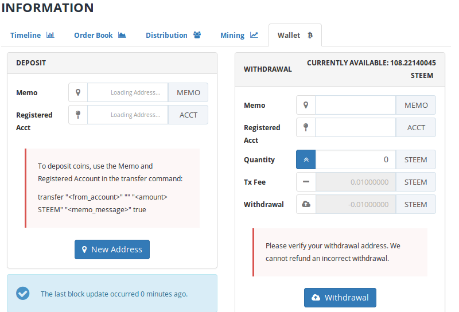Click the blue Withdrawal submit button

point(340,298)
